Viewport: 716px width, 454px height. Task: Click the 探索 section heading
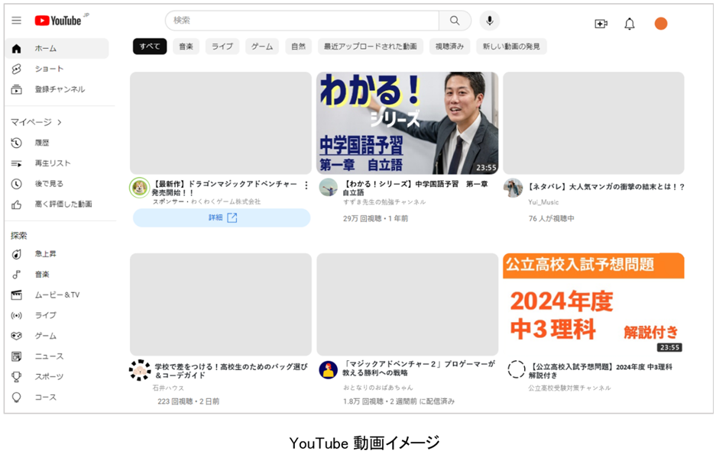pos(19,236)
